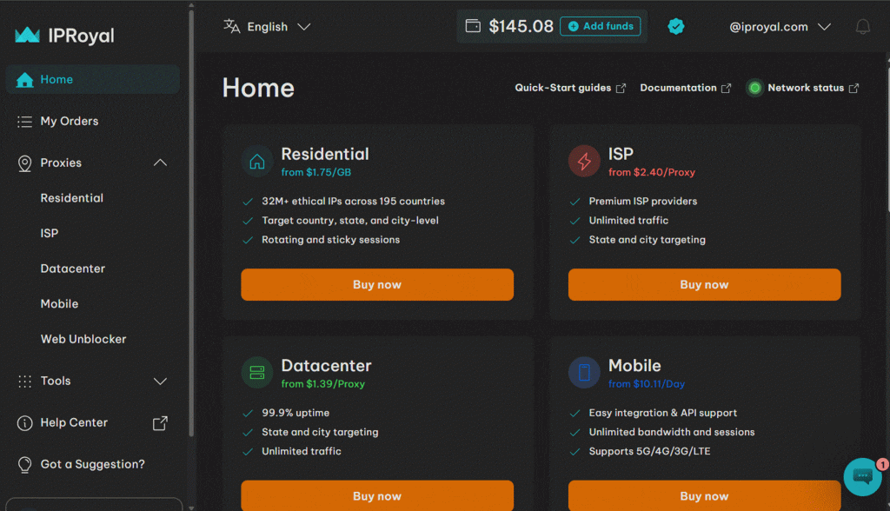The height and width of the screenshot is (511, 890).
Task: Open Datacenter in the sidebar menu
Action: click(73, 269)
